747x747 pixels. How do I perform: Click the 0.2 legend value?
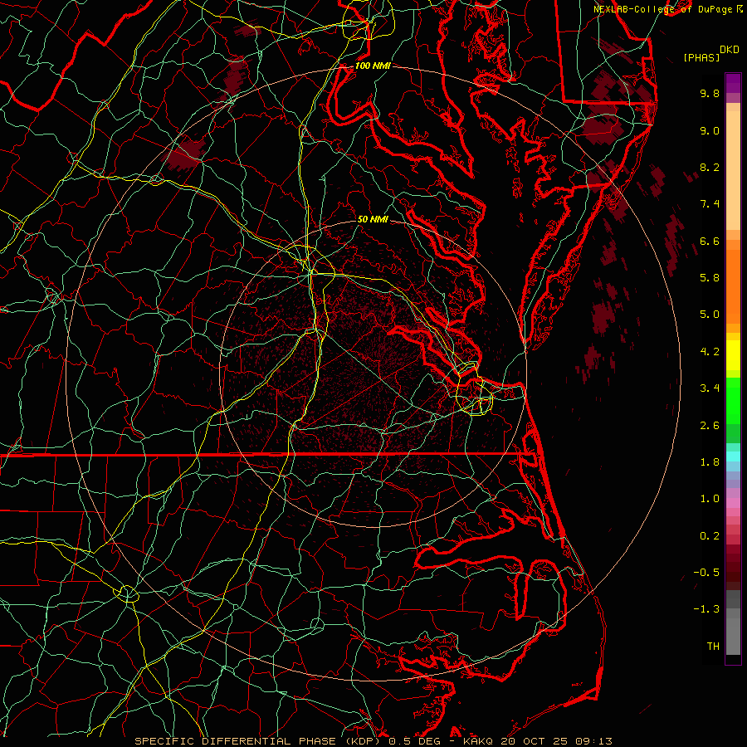(x=710, y=536)
